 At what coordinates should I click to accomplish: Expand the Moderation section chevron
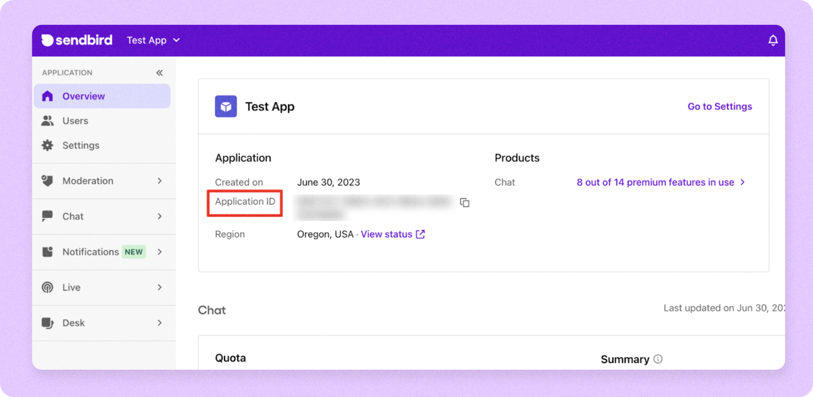160,181
